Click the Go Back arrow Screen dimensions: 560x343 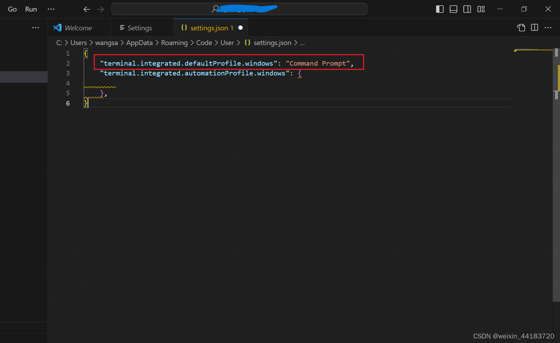pyautogui.click(x=87, y=9)
